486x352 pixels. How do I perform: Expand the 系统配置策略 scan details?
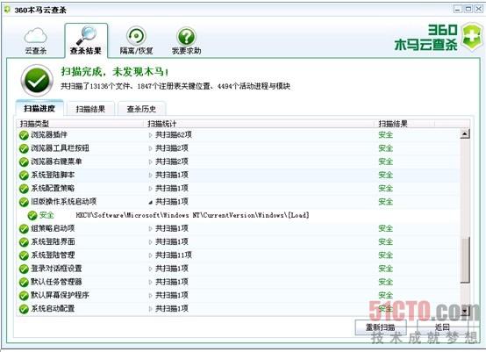150,189
